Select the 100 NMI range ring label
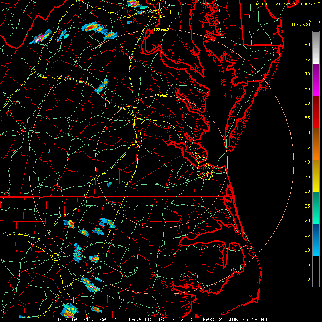Image resolution: width=322 pixels, height=322 pixels. (161, 30)
